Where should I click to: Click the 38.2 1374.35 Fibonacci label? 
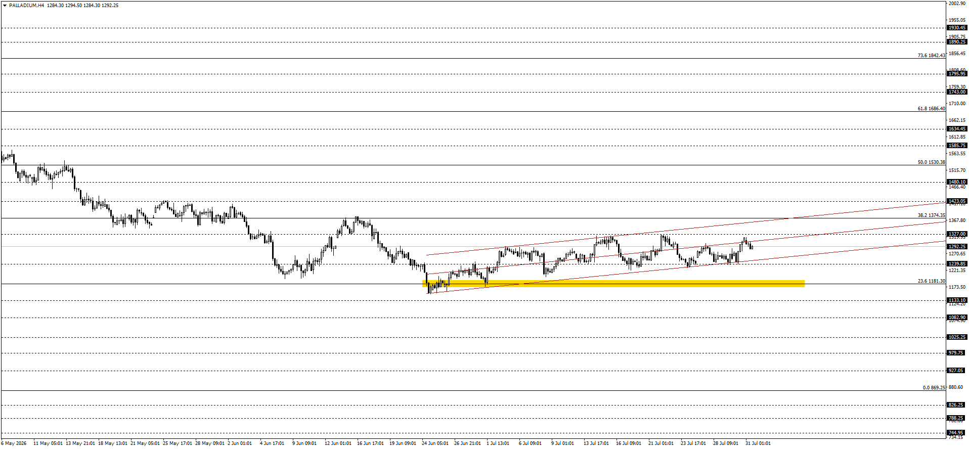[931, 215]
